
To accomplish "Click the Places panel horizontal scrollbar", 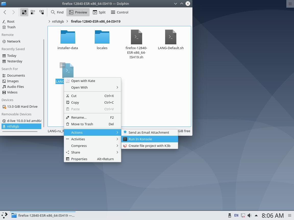I will tap(20, 131).
